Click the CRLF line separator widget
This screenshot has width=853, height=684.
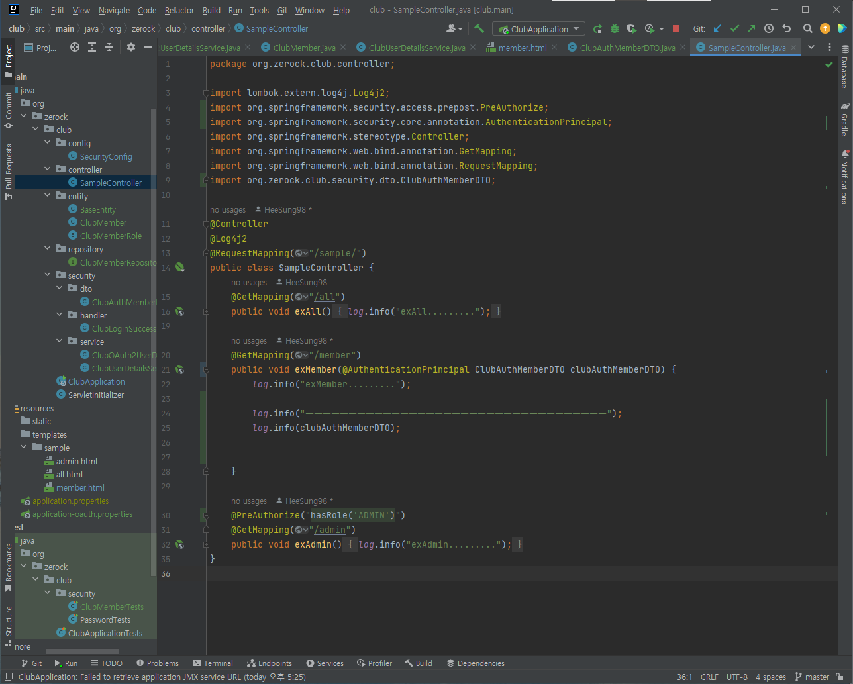[709, 677]
